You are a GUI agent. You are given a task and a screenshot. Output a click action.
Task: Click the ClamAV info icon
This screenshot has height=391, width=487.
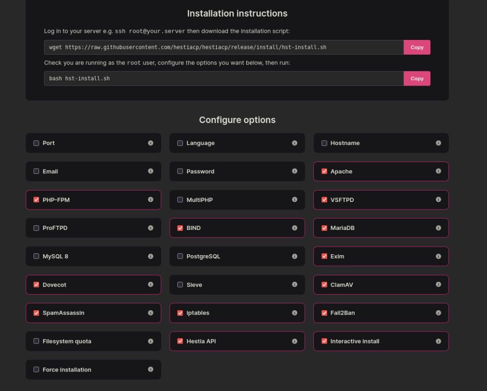438,285
